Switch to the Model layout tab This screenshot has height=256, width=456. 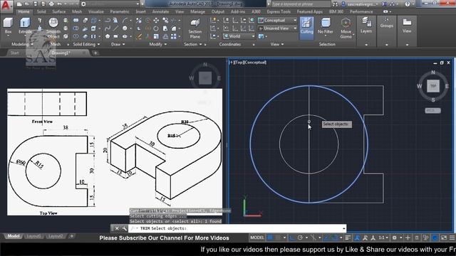[x=14, y=236]
